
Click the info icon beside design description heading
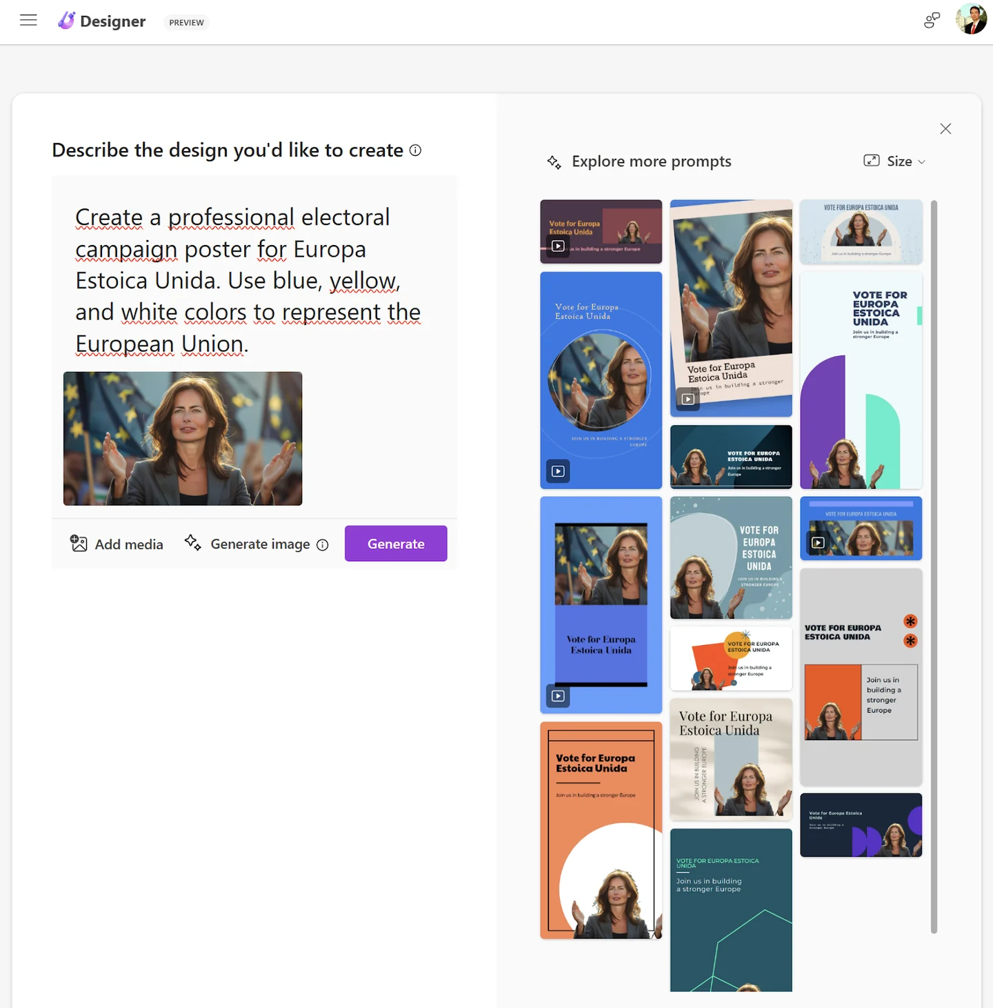coord(415,150)
